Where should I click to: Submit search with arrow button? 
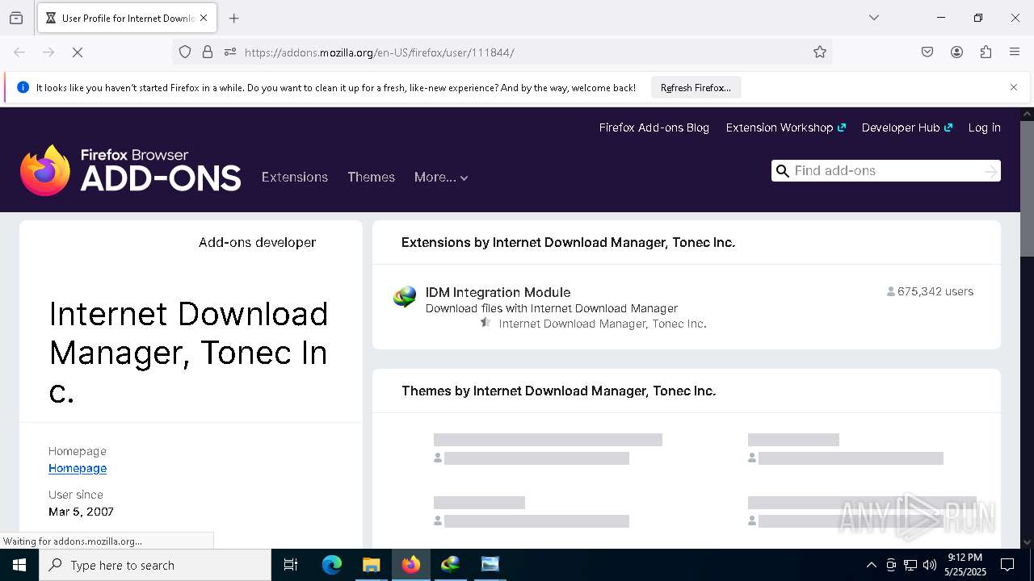click(x=990, y=171)
